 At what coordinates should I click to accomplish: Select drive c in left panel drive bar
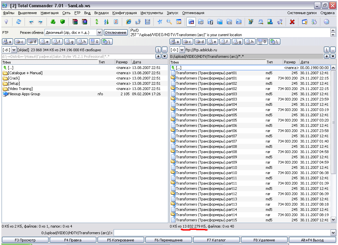[x=20, y=41]
